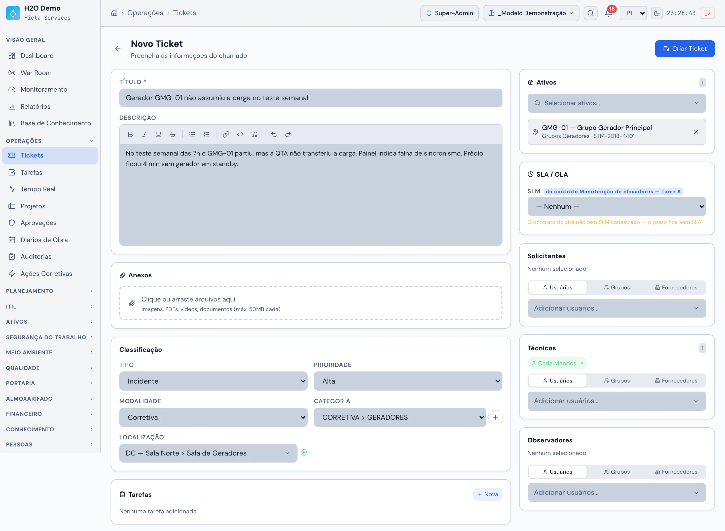The height and width of the screenshot is (531, 725).
Task: Switch to Fornecedores tab under Técnicos
Action: pyautogui.click(x=676, y=381)
